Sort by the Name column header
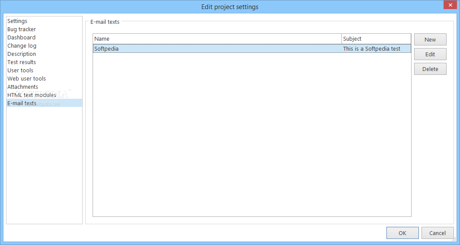This screenshot has width=460, height=245. [217, 39]
